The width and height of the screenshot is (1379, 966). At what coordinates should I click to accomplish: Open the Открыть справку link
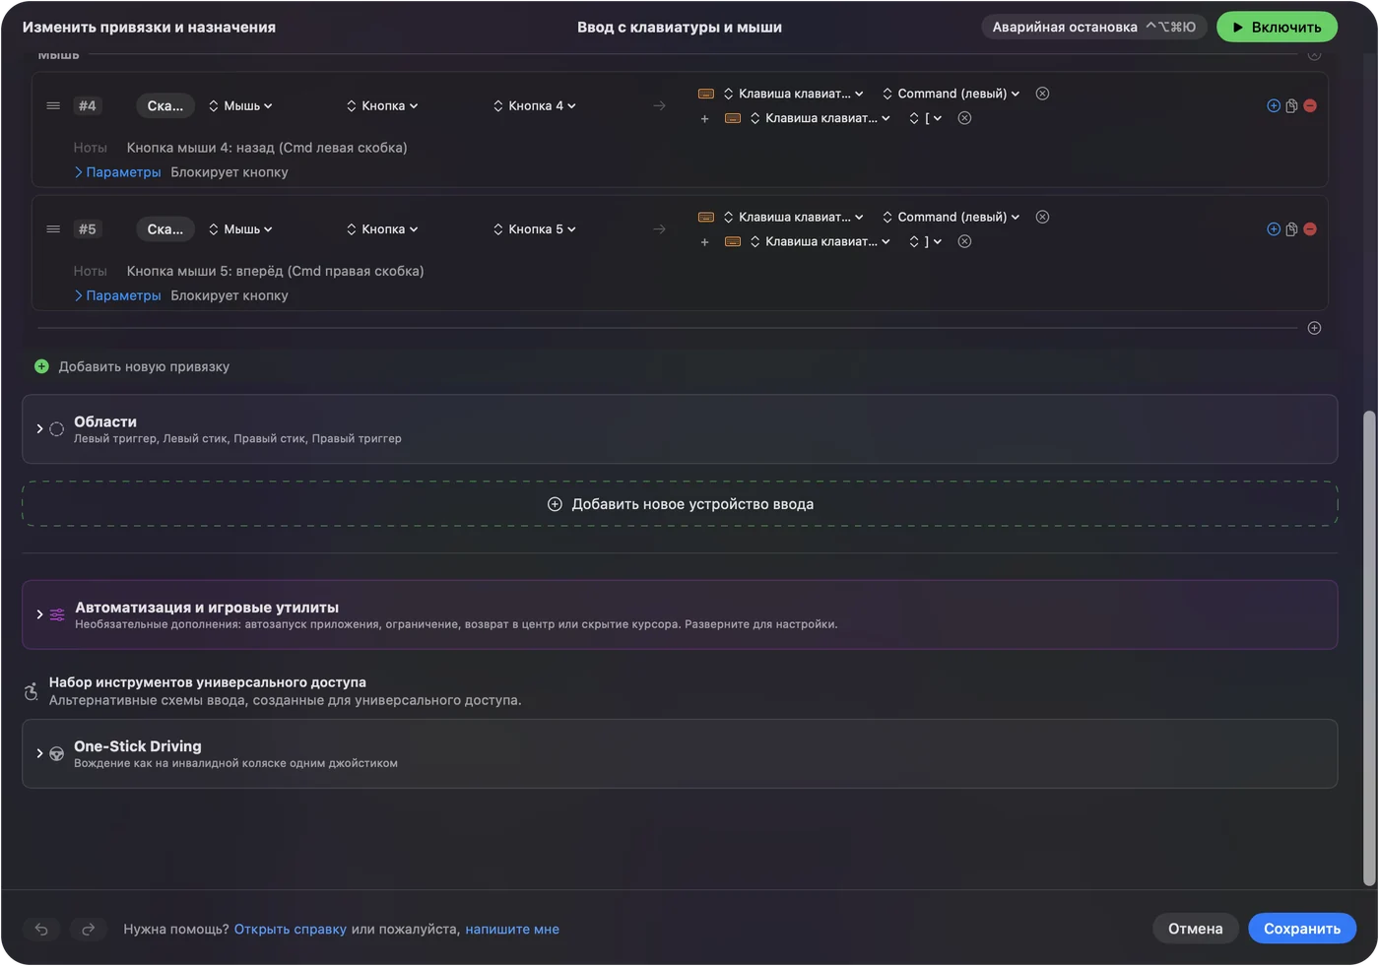click(x=291, y=929)
